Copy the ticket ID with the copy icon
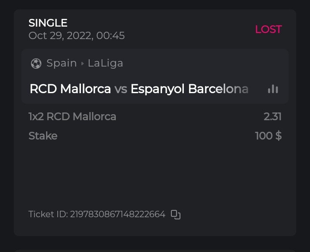This screenshot has width=310, height=252. coord(176,215)
